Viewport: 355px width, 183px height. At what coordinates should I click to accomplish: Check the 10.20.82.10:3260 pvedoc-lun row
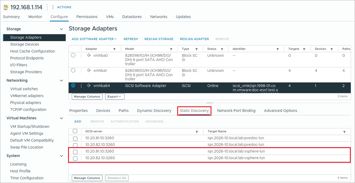click(x=75, y=145)
